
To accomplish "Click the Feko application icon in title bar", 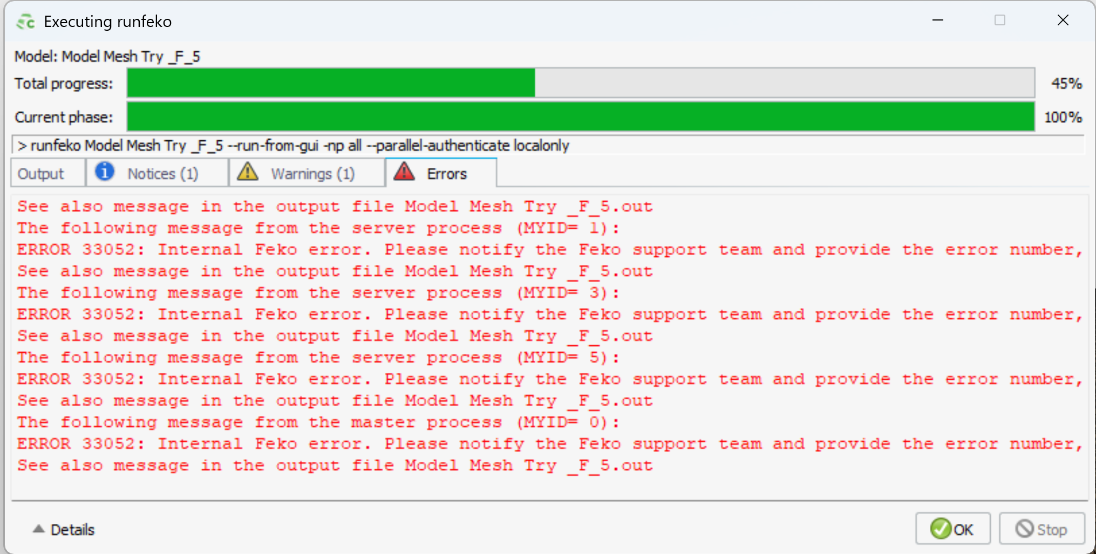I will coord(25,22).
